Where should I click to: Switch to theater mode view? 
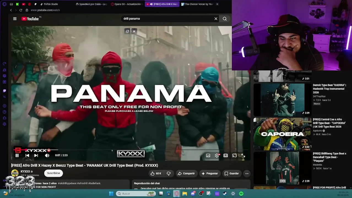pyautogui.click(x=226, y=156)
